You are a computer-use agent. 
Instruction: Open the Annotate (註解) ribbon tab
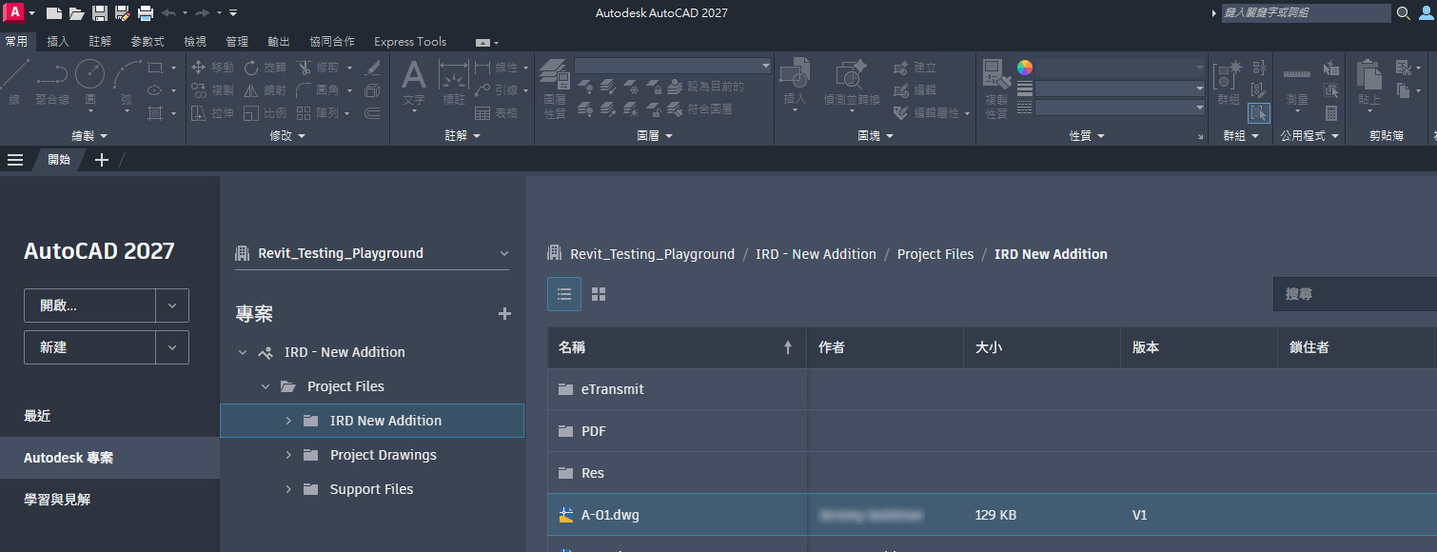[x=100, y=42]
